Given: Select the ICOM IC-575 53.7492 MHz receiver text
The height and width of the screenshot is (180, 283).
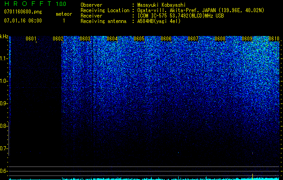Looking at the screenshot, I should click(x=180, y=16).
